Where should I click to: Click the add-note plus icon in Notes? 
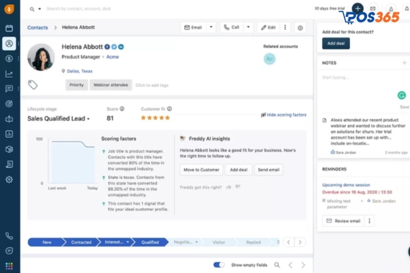(x=405, y=63)
